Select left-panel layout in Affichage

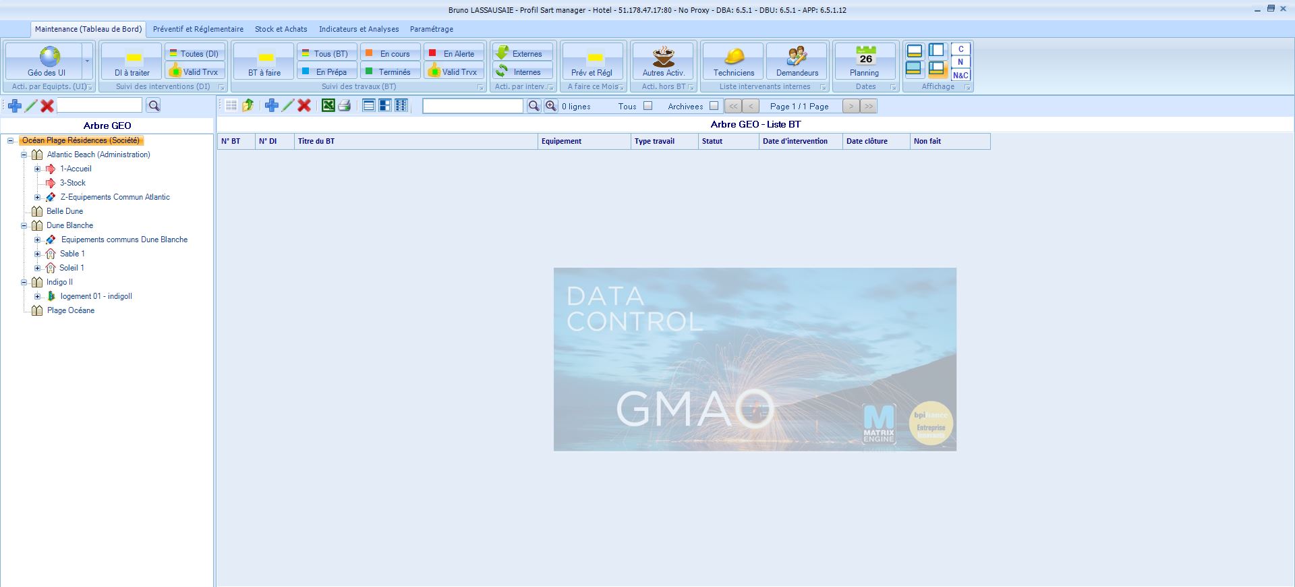(x=937, y=51)
